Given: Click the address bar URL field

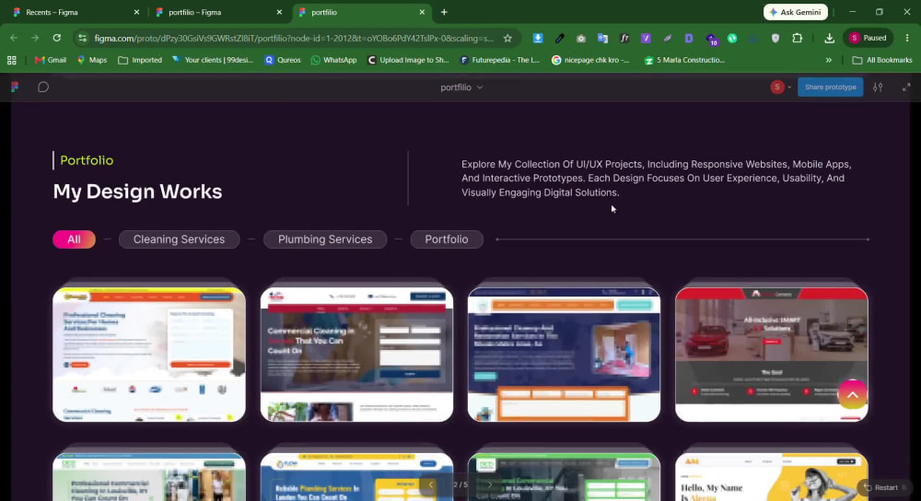Looking at the screenshot, I should coord(294,38).
